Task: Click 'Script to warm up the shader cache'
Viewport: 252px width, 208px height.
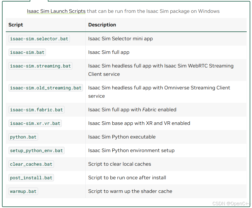Action: pyautogui.click(x=130, y=191)
